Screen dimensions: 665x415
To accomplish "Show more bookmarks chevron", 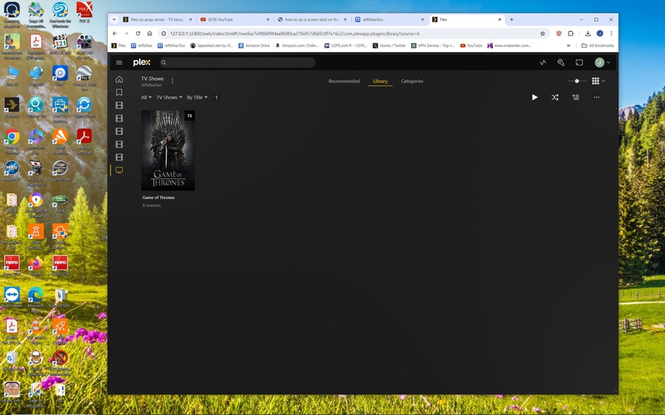I will (568, 45).
